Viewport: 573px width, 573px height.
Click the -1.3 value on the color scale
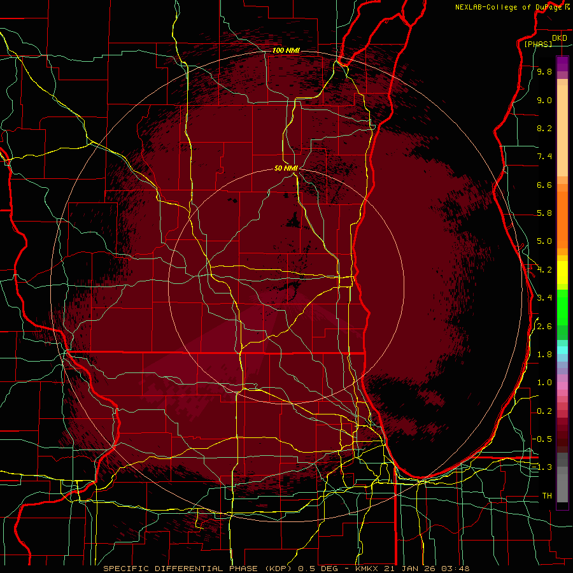[542, 468]
